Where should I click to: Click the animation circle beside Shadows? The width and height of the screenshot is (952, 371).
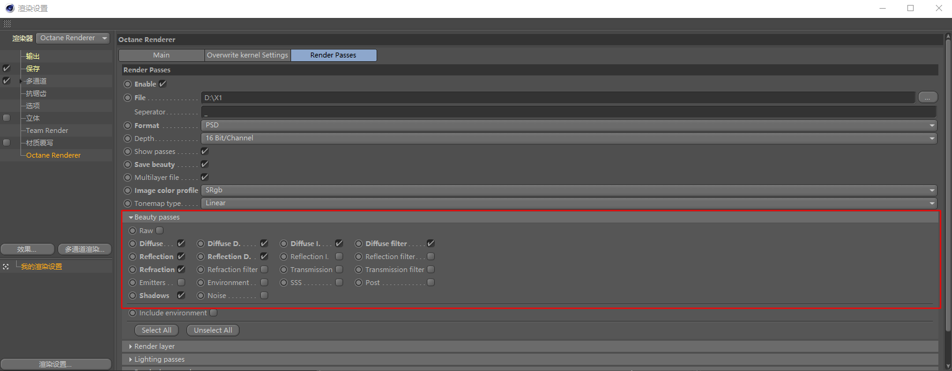[133, 296]
